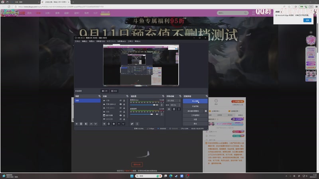Screen dimensions: 319x179
Task: Open audio mixer bottom toolbar three-dot menu
Action: coord(137,124)
